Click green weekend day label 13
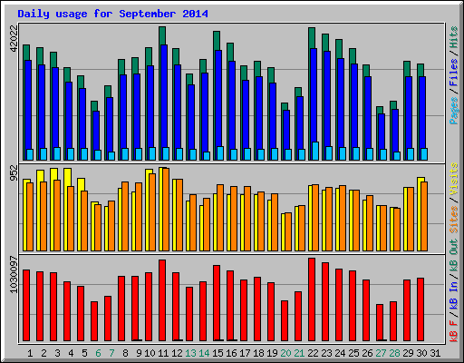 coord(190,353)
